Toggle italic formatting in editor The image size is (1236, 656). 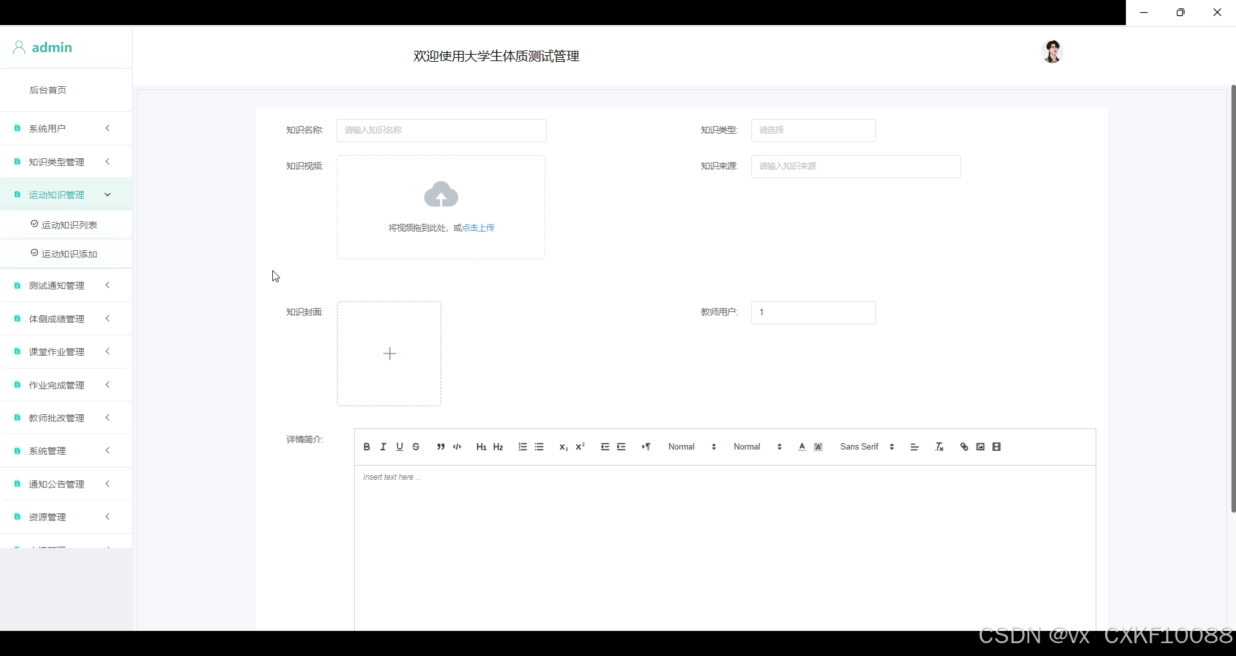coord(383,447)
